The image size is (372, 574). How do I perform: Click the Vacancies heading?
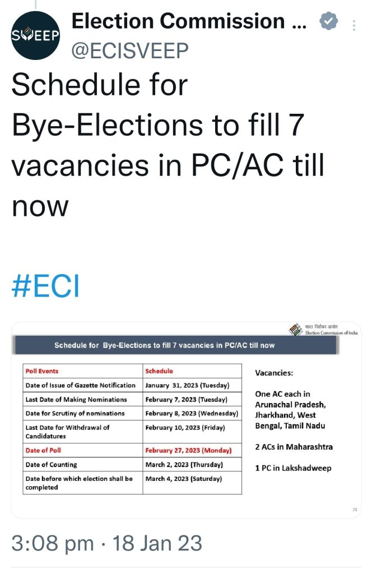(274, 373)
